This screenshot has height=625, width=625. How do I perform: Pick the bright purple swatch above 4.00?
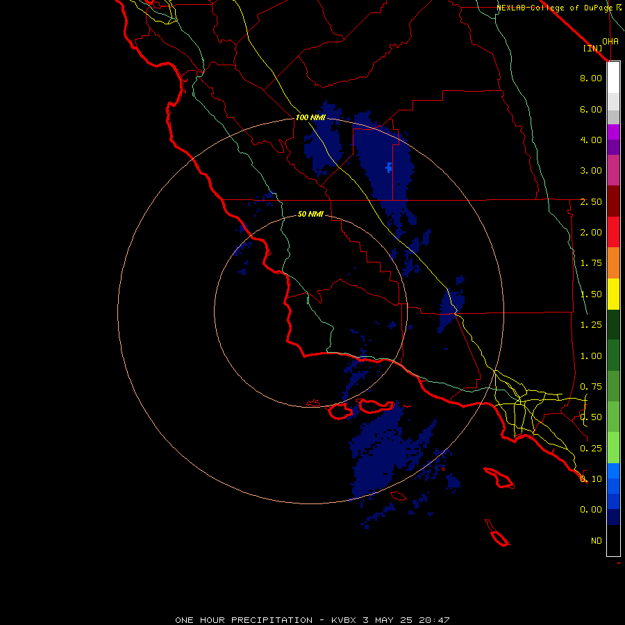[613, 132]
